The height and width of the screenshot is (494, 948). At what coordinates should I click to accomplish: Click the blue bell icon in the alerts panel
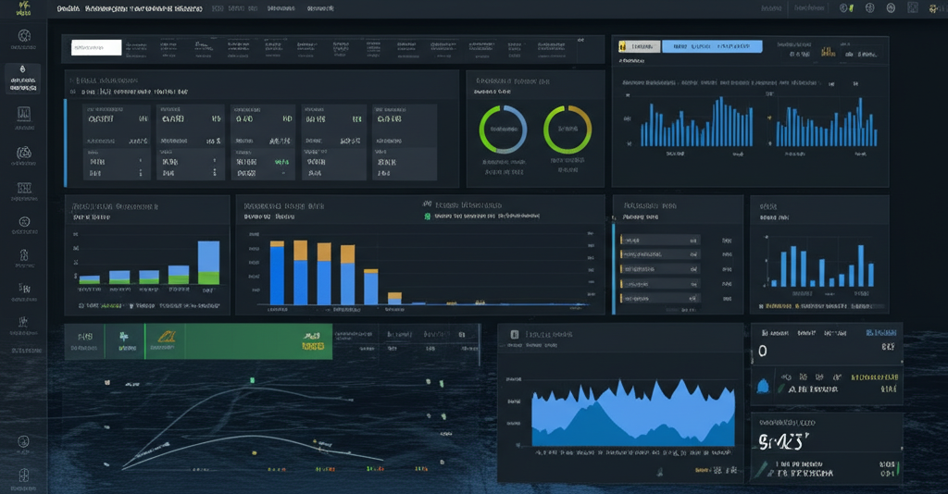[763, 386]
